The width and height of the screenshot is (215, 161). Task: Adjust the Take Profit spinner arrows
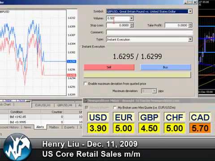190,25
